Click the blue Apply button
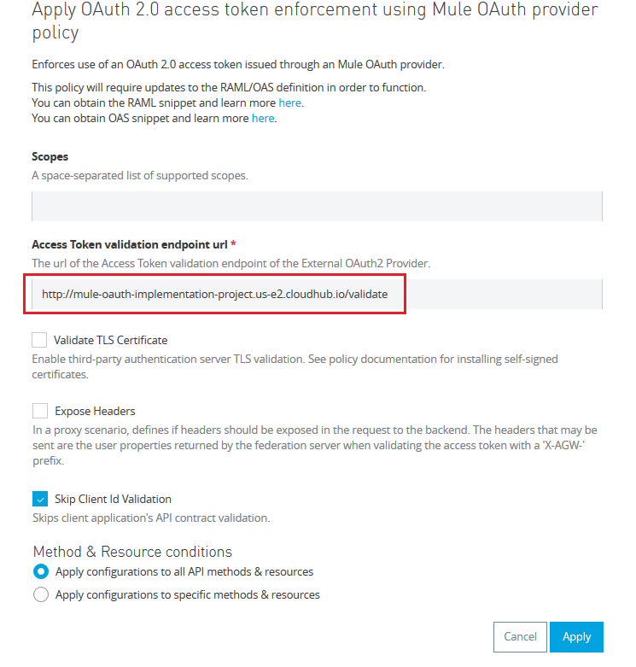The height and width of the screenshot is (667, 636). pyautogui.click(x=576, y=636)
